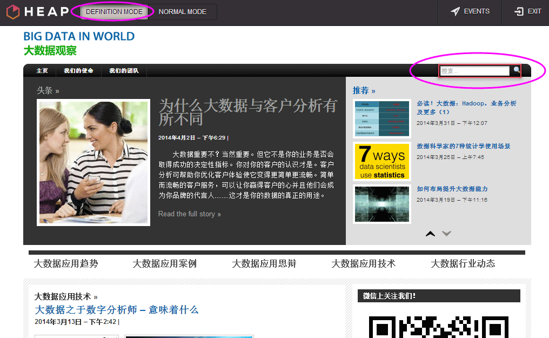
Task: Open article 如何布局提升大数据能力
Action: 452,189
